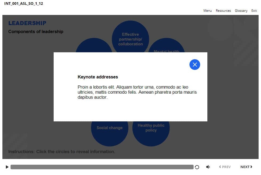
Task: Click the LEADERSHIP slide title
Action: (27, 23)
